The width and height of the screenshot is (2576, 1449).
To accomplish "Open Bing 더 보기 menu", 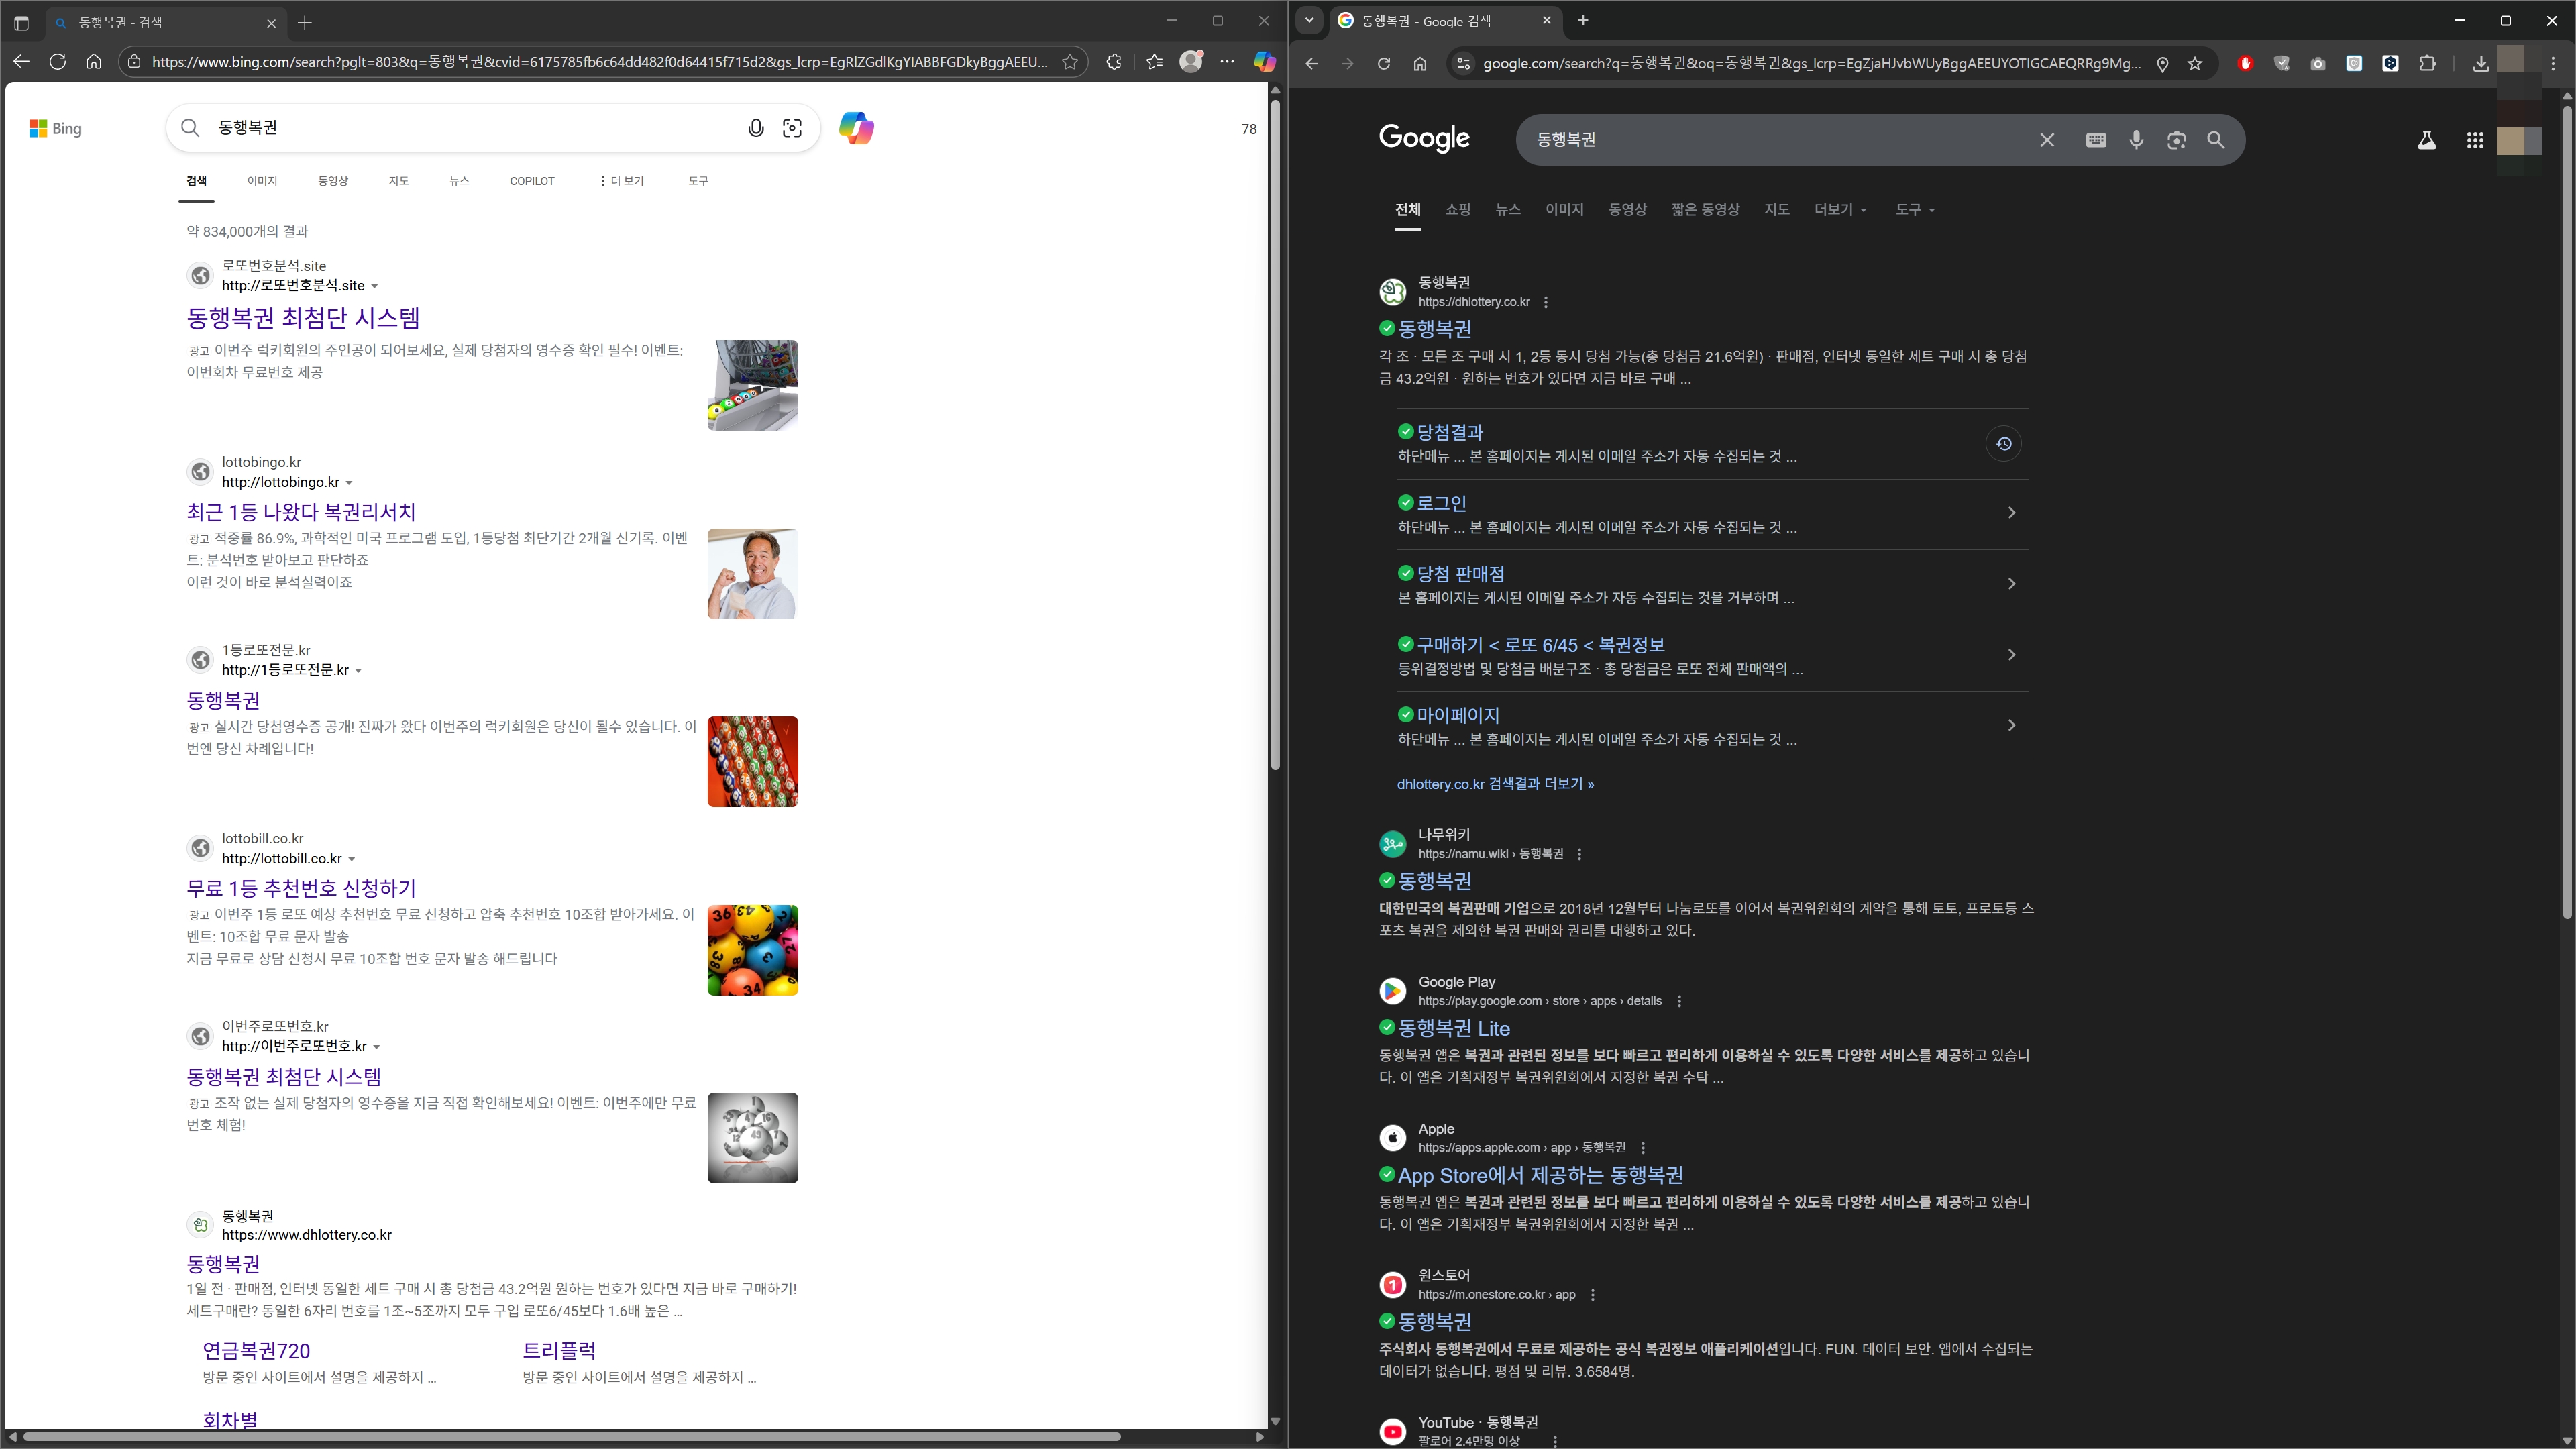I will pyautogui.click(x=622, y=181).
